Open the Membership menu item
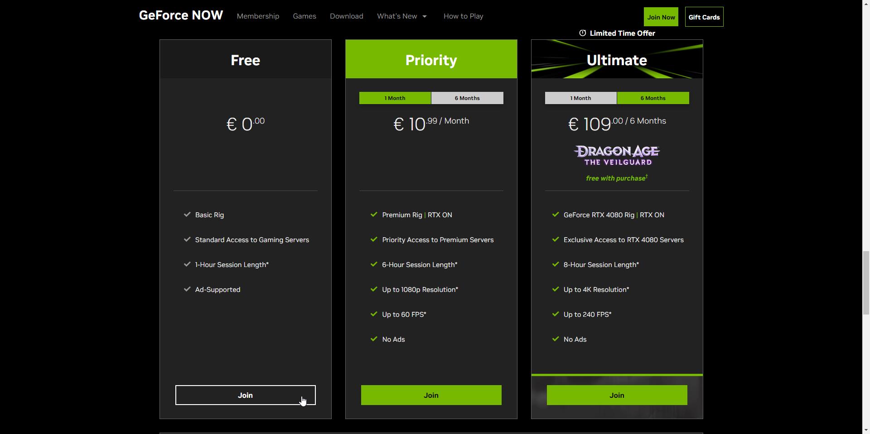The width and height of the screenshot is (870, 434). click(x=257, y=16)
